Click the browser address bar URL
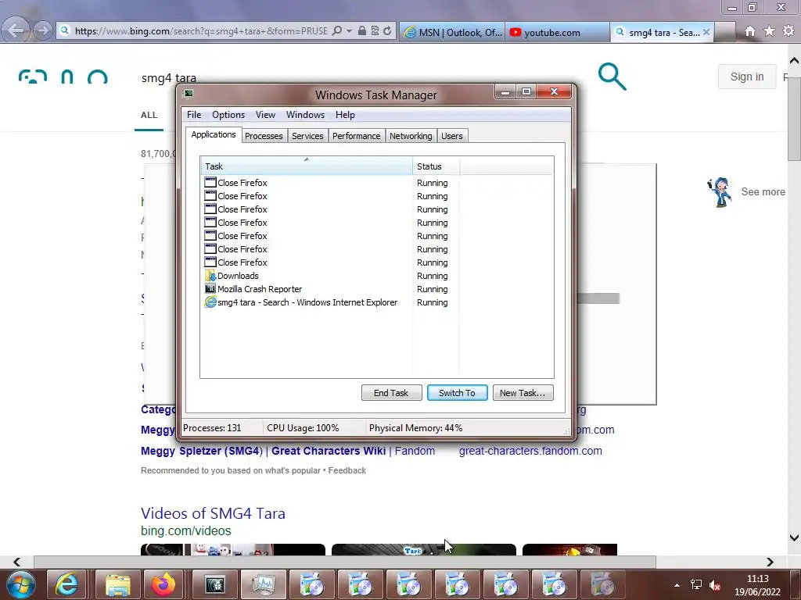The height and width of the screenshot is (600, 801). [201, 31]
